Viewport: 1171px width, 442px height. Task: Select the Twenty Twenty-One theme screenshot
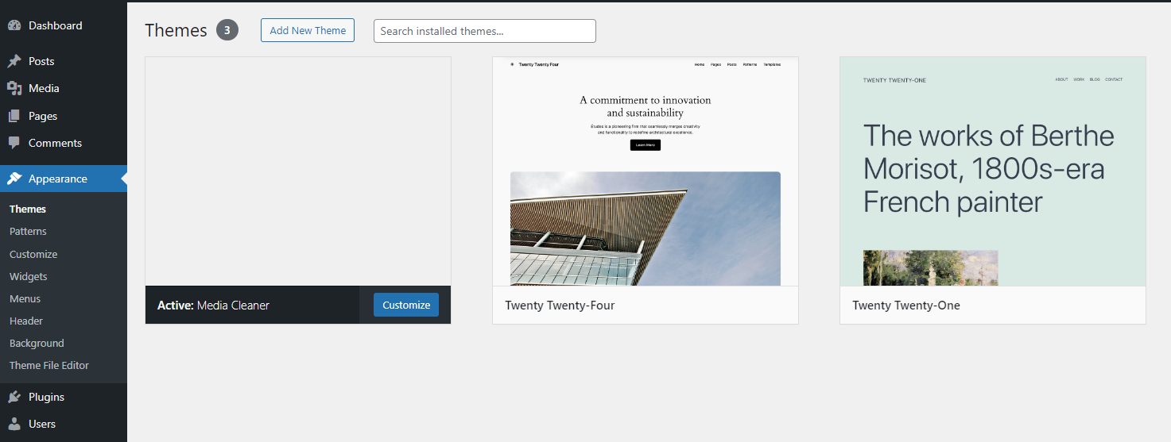[993, 171]
